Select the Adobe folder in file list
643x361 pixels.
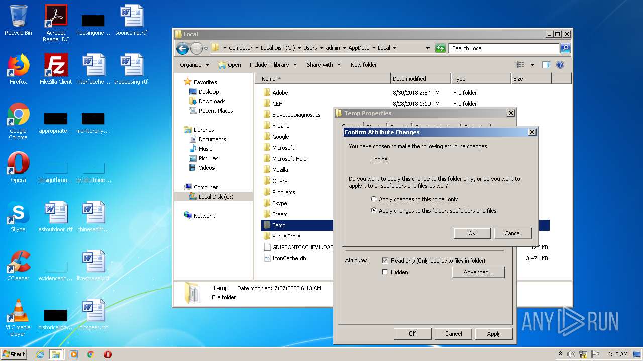click(x=280, y=93)
